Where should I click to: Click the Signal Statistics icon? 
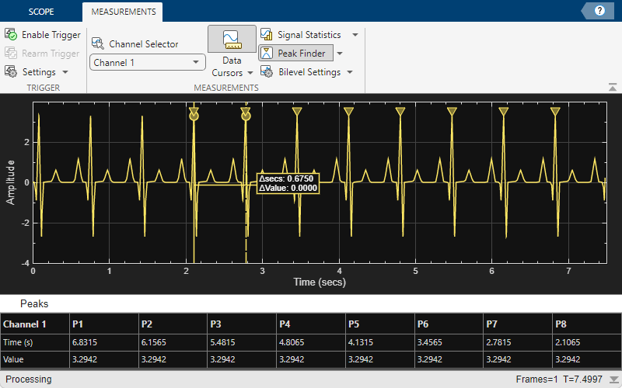tap(267, 35)
